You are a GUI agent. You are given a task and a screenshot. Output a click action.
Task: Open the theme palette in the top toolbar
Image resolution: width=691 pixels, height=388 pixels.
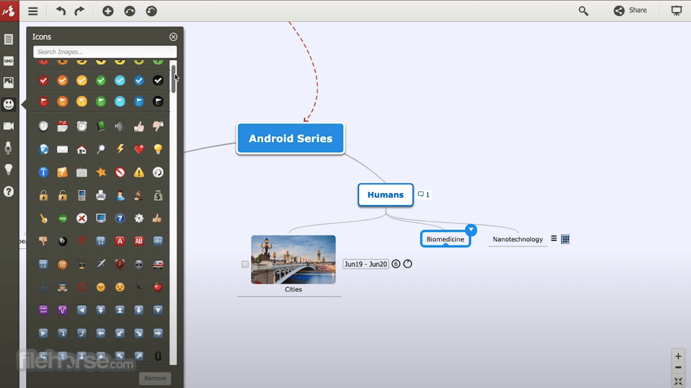pos(151,11)
